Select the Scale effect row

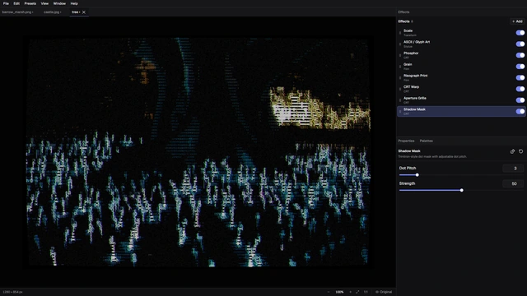461,33
